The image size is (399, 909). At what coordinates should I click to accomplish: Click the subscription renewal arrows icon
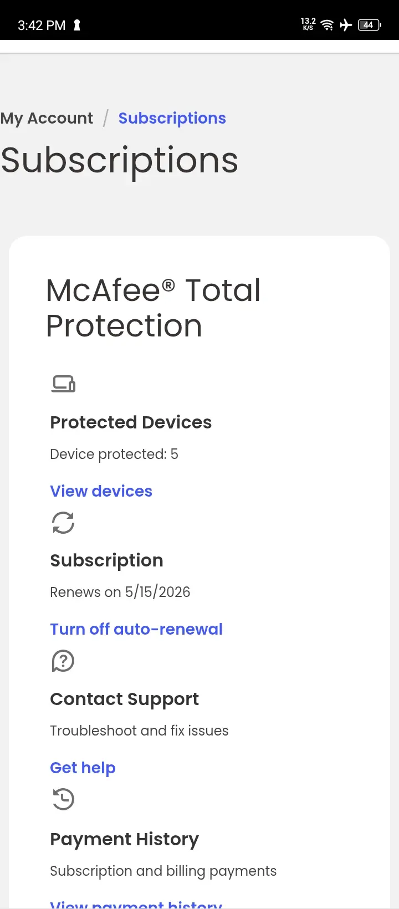point(63,522)
